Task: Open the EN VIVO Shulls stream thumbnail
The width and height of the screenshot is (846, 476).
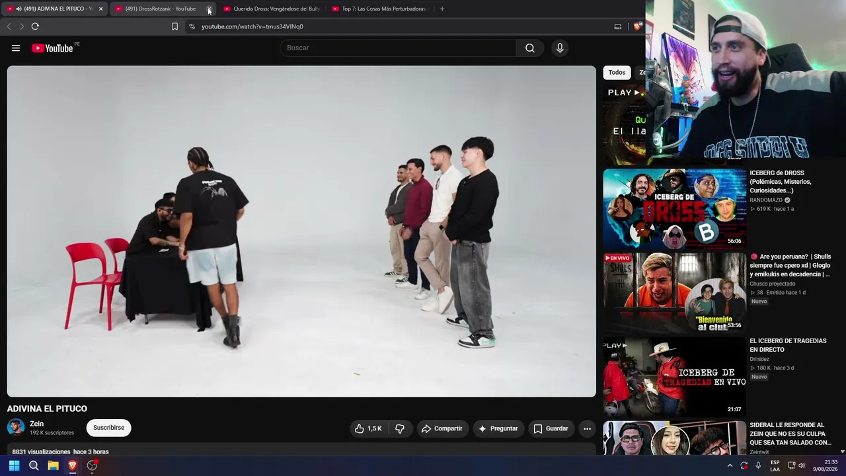Action: point(674,292)
